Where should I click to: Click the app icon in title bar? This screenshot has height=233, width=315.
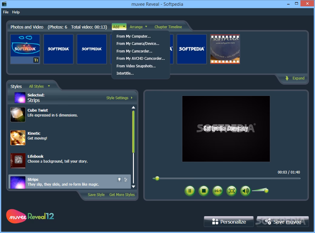pyautogui.click(x=4, y=4)
